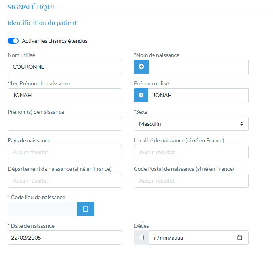Click the Date de naissance field
The height and width of the screenshot is (255, 273).
[65, 238]
